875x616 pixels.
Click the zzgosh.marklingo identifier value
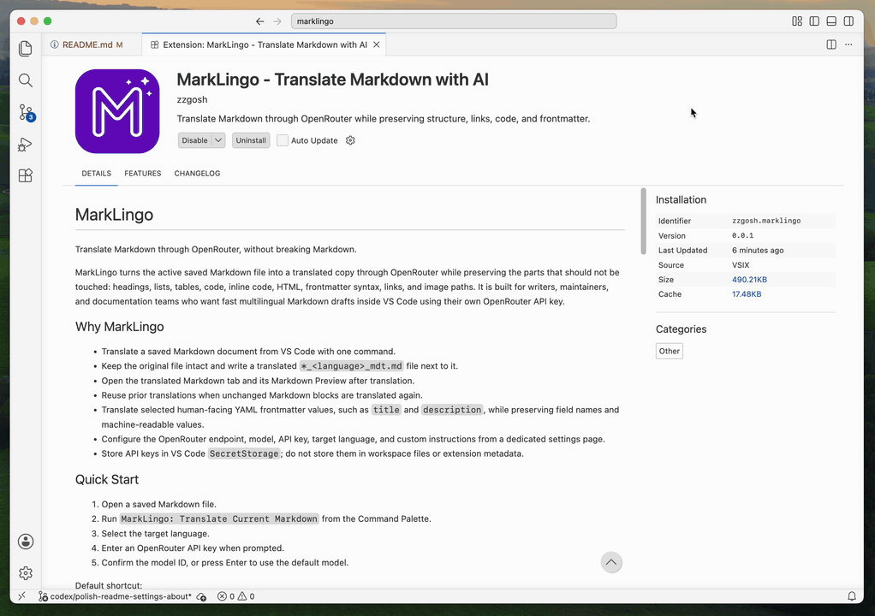pyautogui.click(x=766, y=221)
